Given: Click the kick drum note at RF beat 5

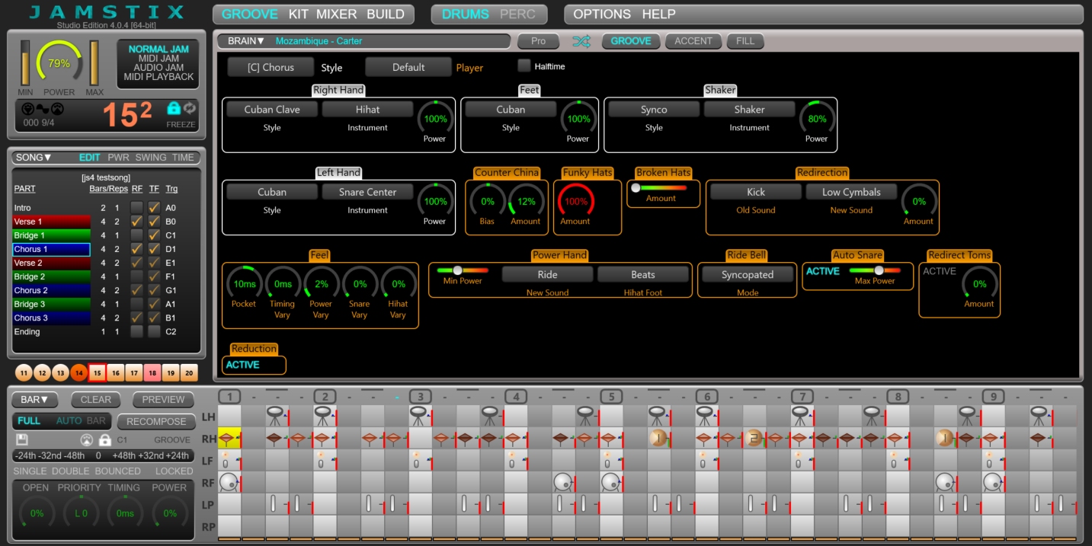Looking at the screenshot, I should (610, 481).
